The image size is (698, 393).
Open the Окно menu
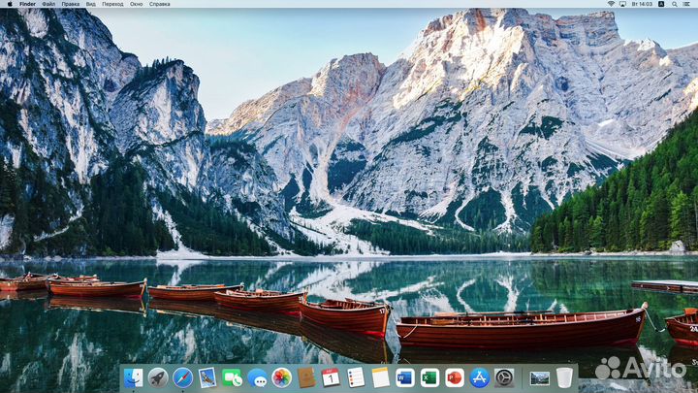[137, 4]
